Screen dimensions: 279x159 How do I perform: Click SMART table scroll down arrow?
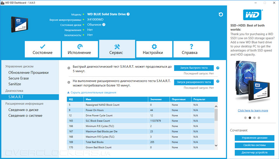tap(216, 145)
